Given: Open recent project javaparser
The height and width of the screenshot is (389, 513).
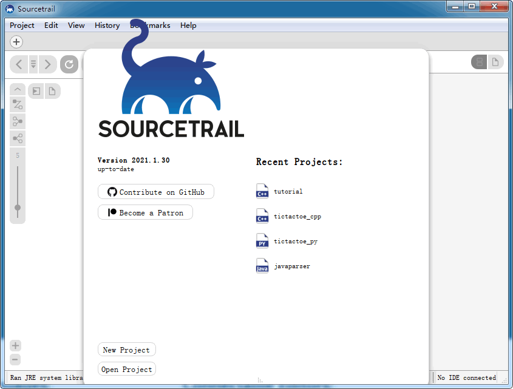Looking at the screenshot, I should pos(292,266).
